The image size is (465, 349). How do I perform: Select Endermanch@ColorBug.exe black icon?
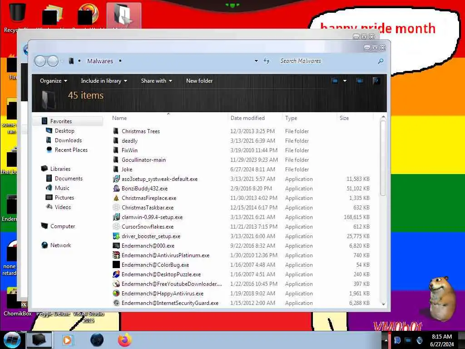pos(116,265)
